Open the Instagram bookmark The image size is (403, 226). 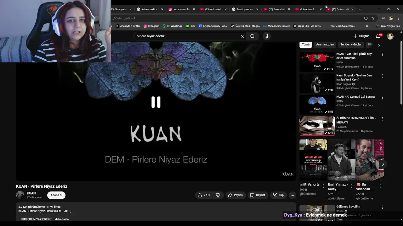point(151,26)
